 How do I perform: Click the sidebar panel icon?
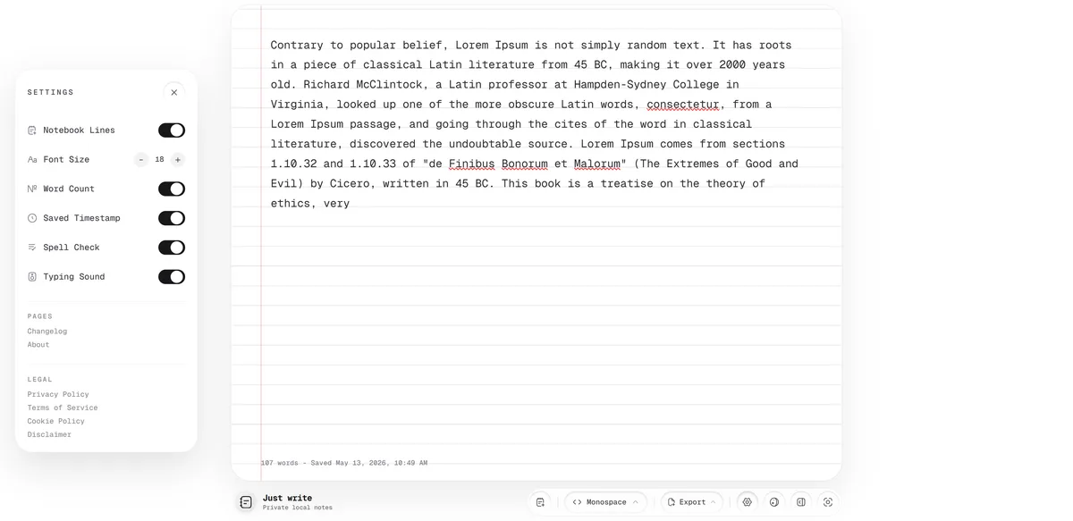(801, 502)
